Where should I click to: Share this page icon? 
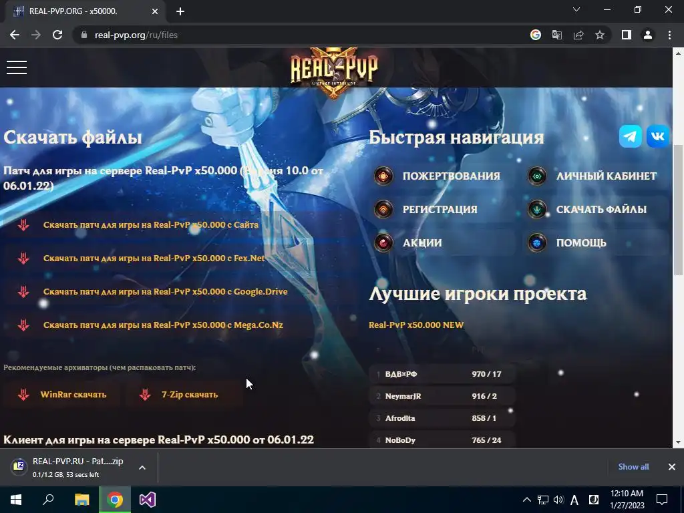point(578,35)
